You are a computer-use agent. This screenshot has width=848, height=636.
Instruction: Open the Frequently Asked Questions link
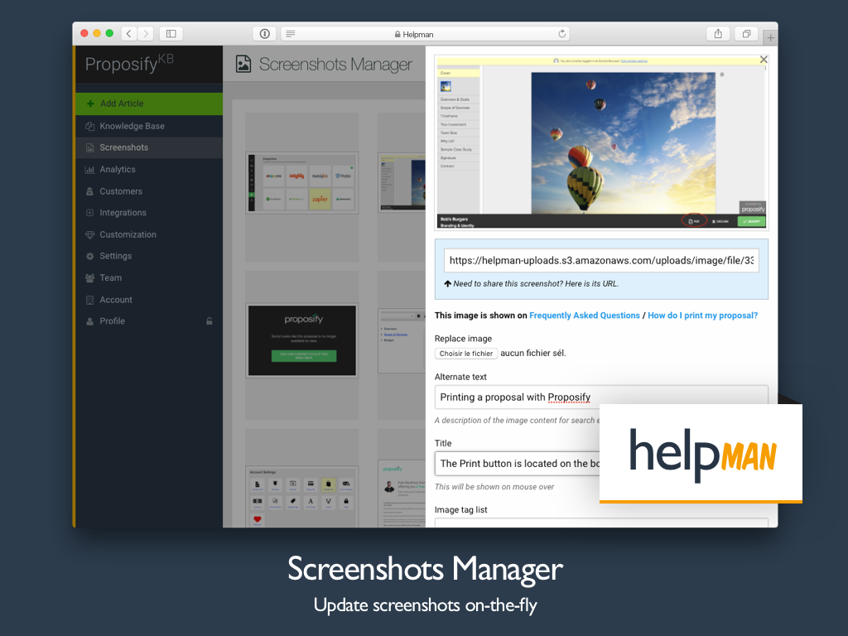coord(584,316)
